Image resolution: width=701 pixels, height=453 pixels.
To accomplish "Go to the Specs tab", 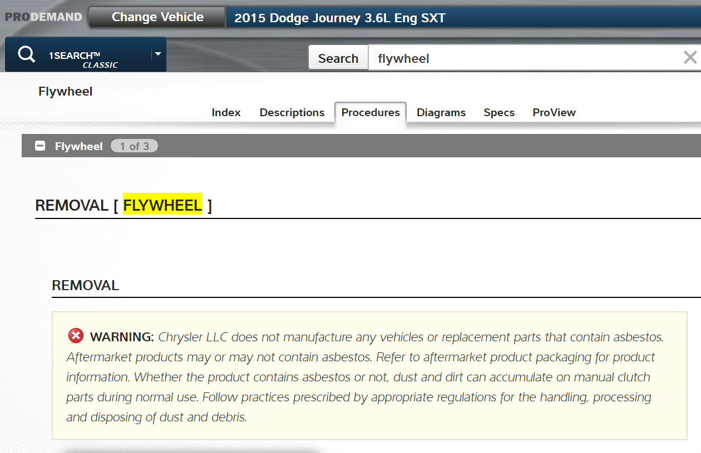I will click(x=499, y=112).
